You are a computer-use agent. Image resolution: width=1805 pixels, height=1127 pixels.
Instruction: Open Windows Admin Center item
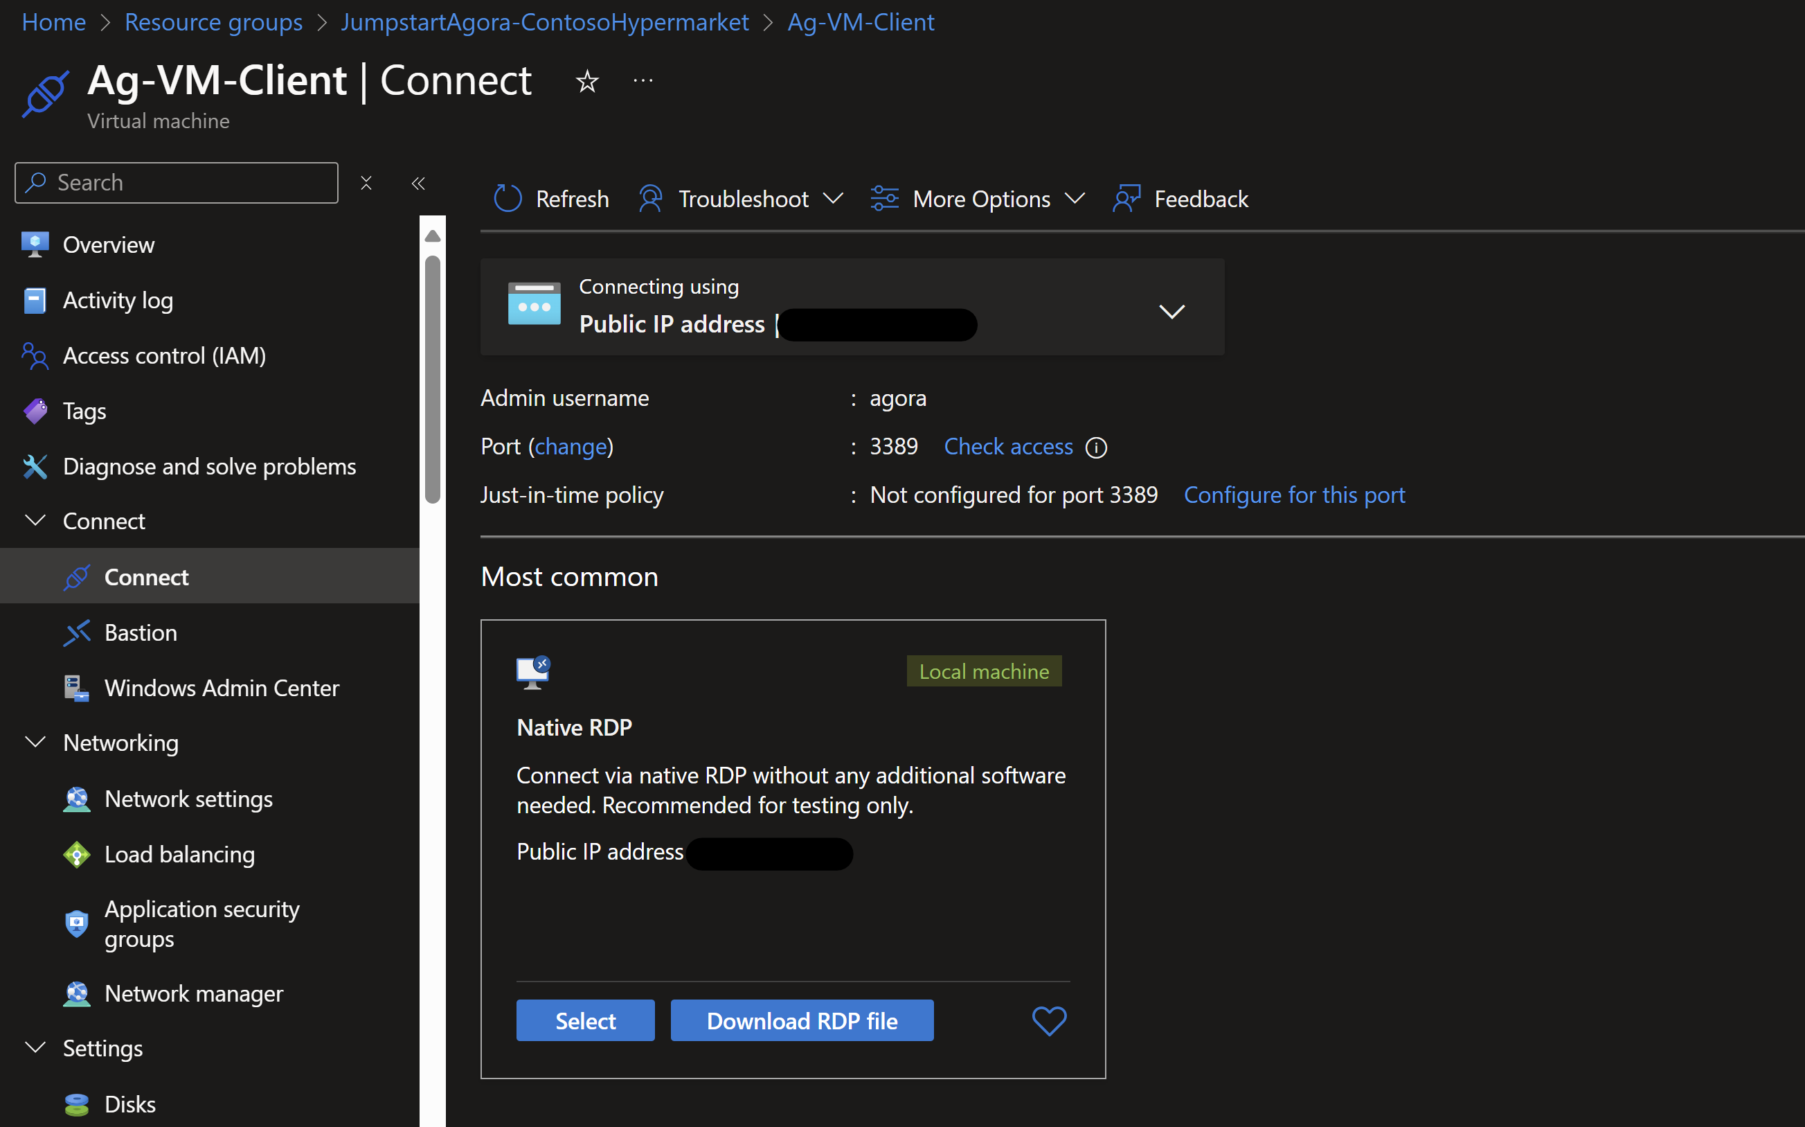222,688
